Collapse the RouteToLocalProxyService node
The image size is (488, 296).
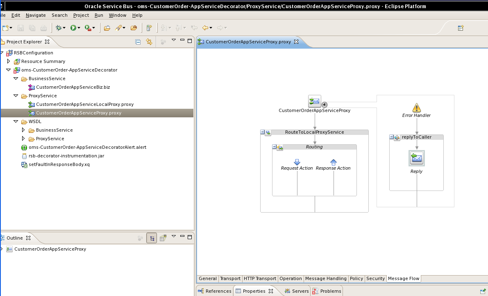tap(262, 132)
